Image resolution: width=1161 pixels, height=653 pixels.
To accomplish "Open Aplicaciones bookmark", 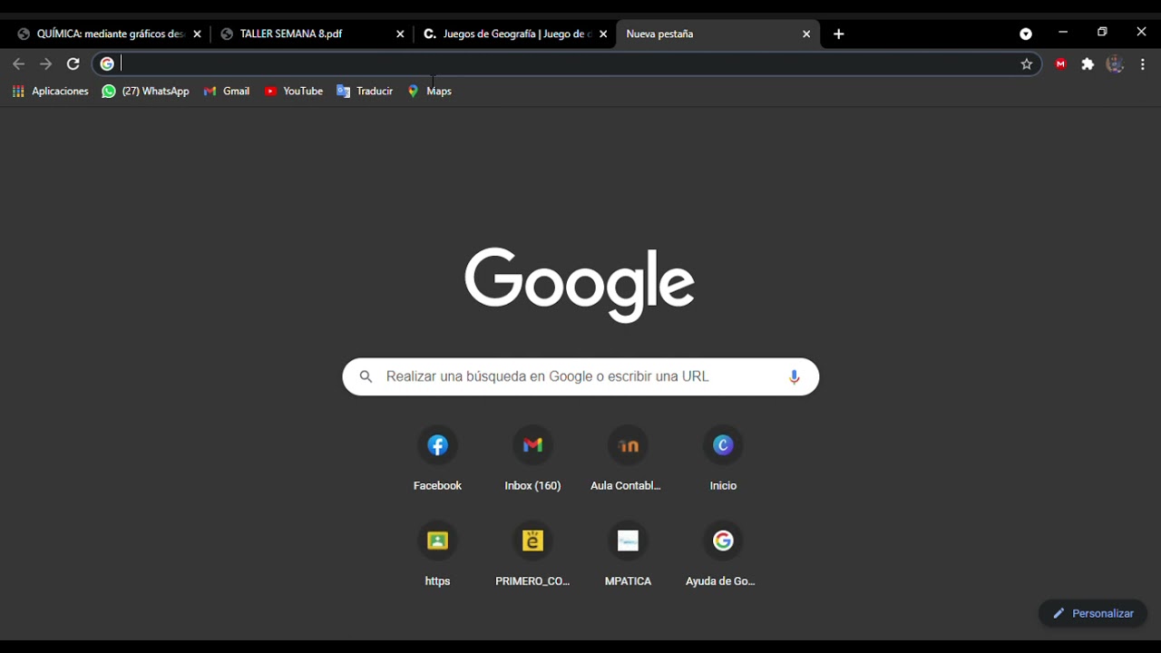I will click(x=50, y=92).
